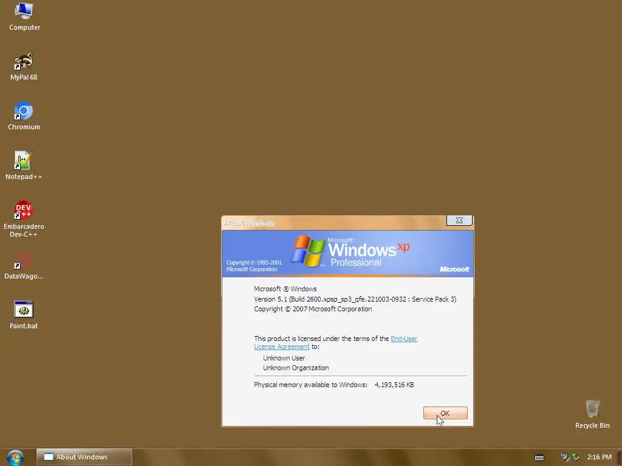Close the About Windows dialog
Screen dimensions: 622x466
coord(459,220)
